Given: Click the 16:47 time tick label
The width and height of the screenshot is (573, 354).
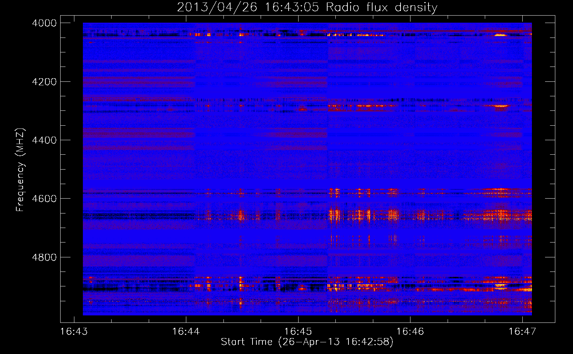Looking at the screenshot, I should point(522,331).
